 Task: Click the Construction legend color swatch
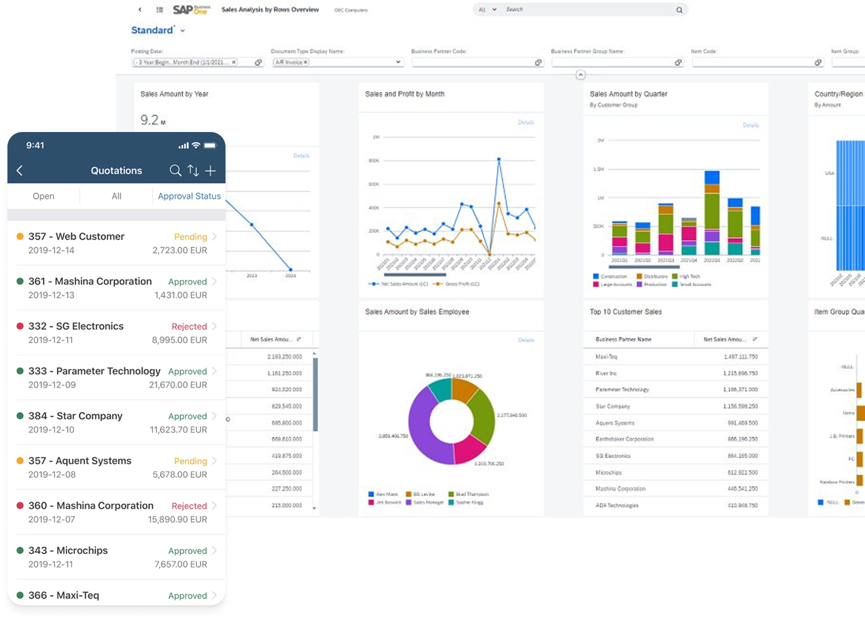595,276
